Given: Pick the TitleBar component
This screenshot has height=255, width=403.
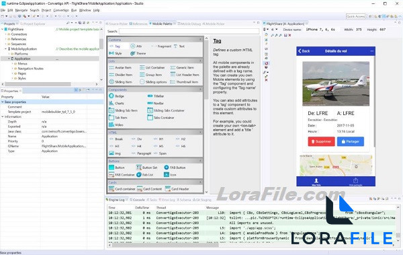Looking at the screenshot, I should point(156,96).
